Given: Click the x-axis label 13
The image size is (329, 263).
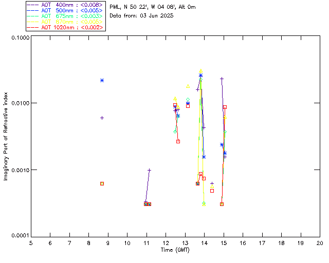Looking at the screenshot, I should pos(185,243).
